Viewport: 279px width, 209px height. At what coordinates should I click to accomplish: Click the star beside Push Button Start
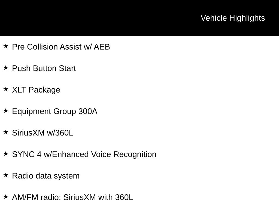click(6, 67)
